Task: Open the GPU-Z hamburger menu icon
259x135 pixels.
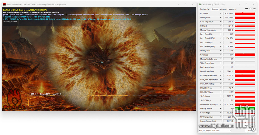Action: (x=254, y=9)
